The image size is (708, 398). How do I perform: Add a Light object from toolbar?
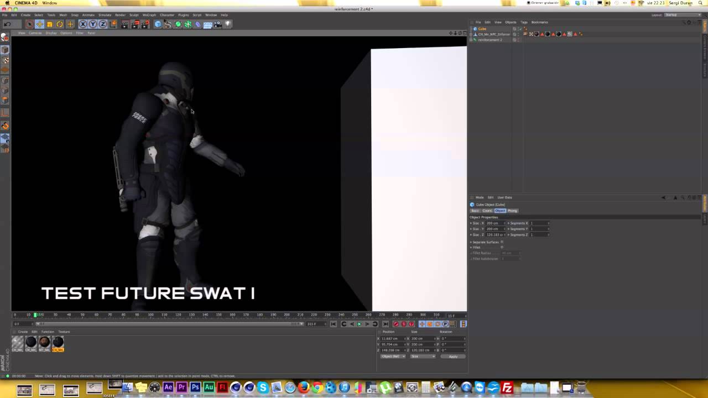227,24
